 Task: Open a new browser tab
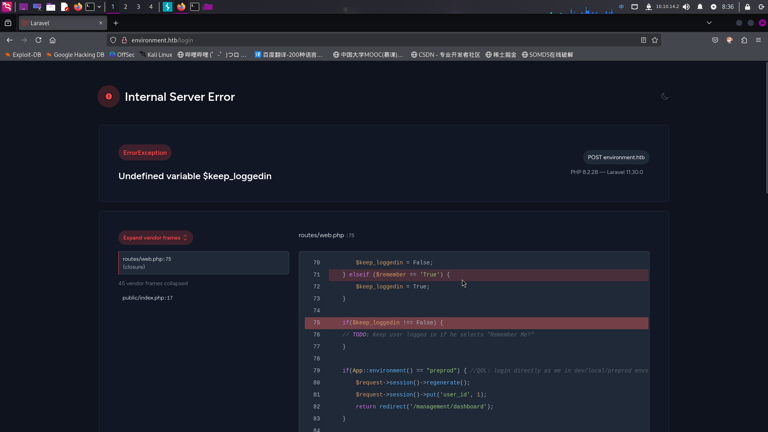click(116, 23)
